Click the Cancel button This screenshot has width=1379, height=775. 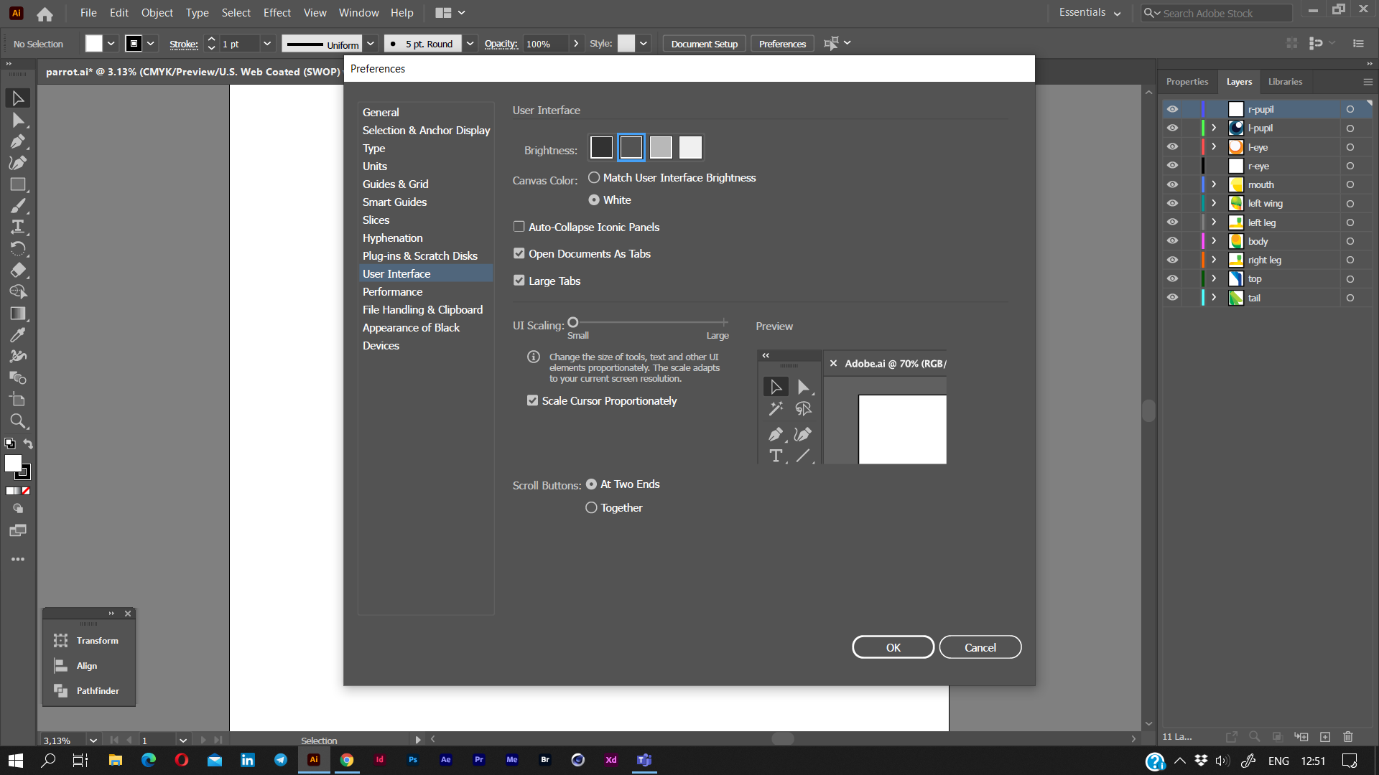pos(980,647)
